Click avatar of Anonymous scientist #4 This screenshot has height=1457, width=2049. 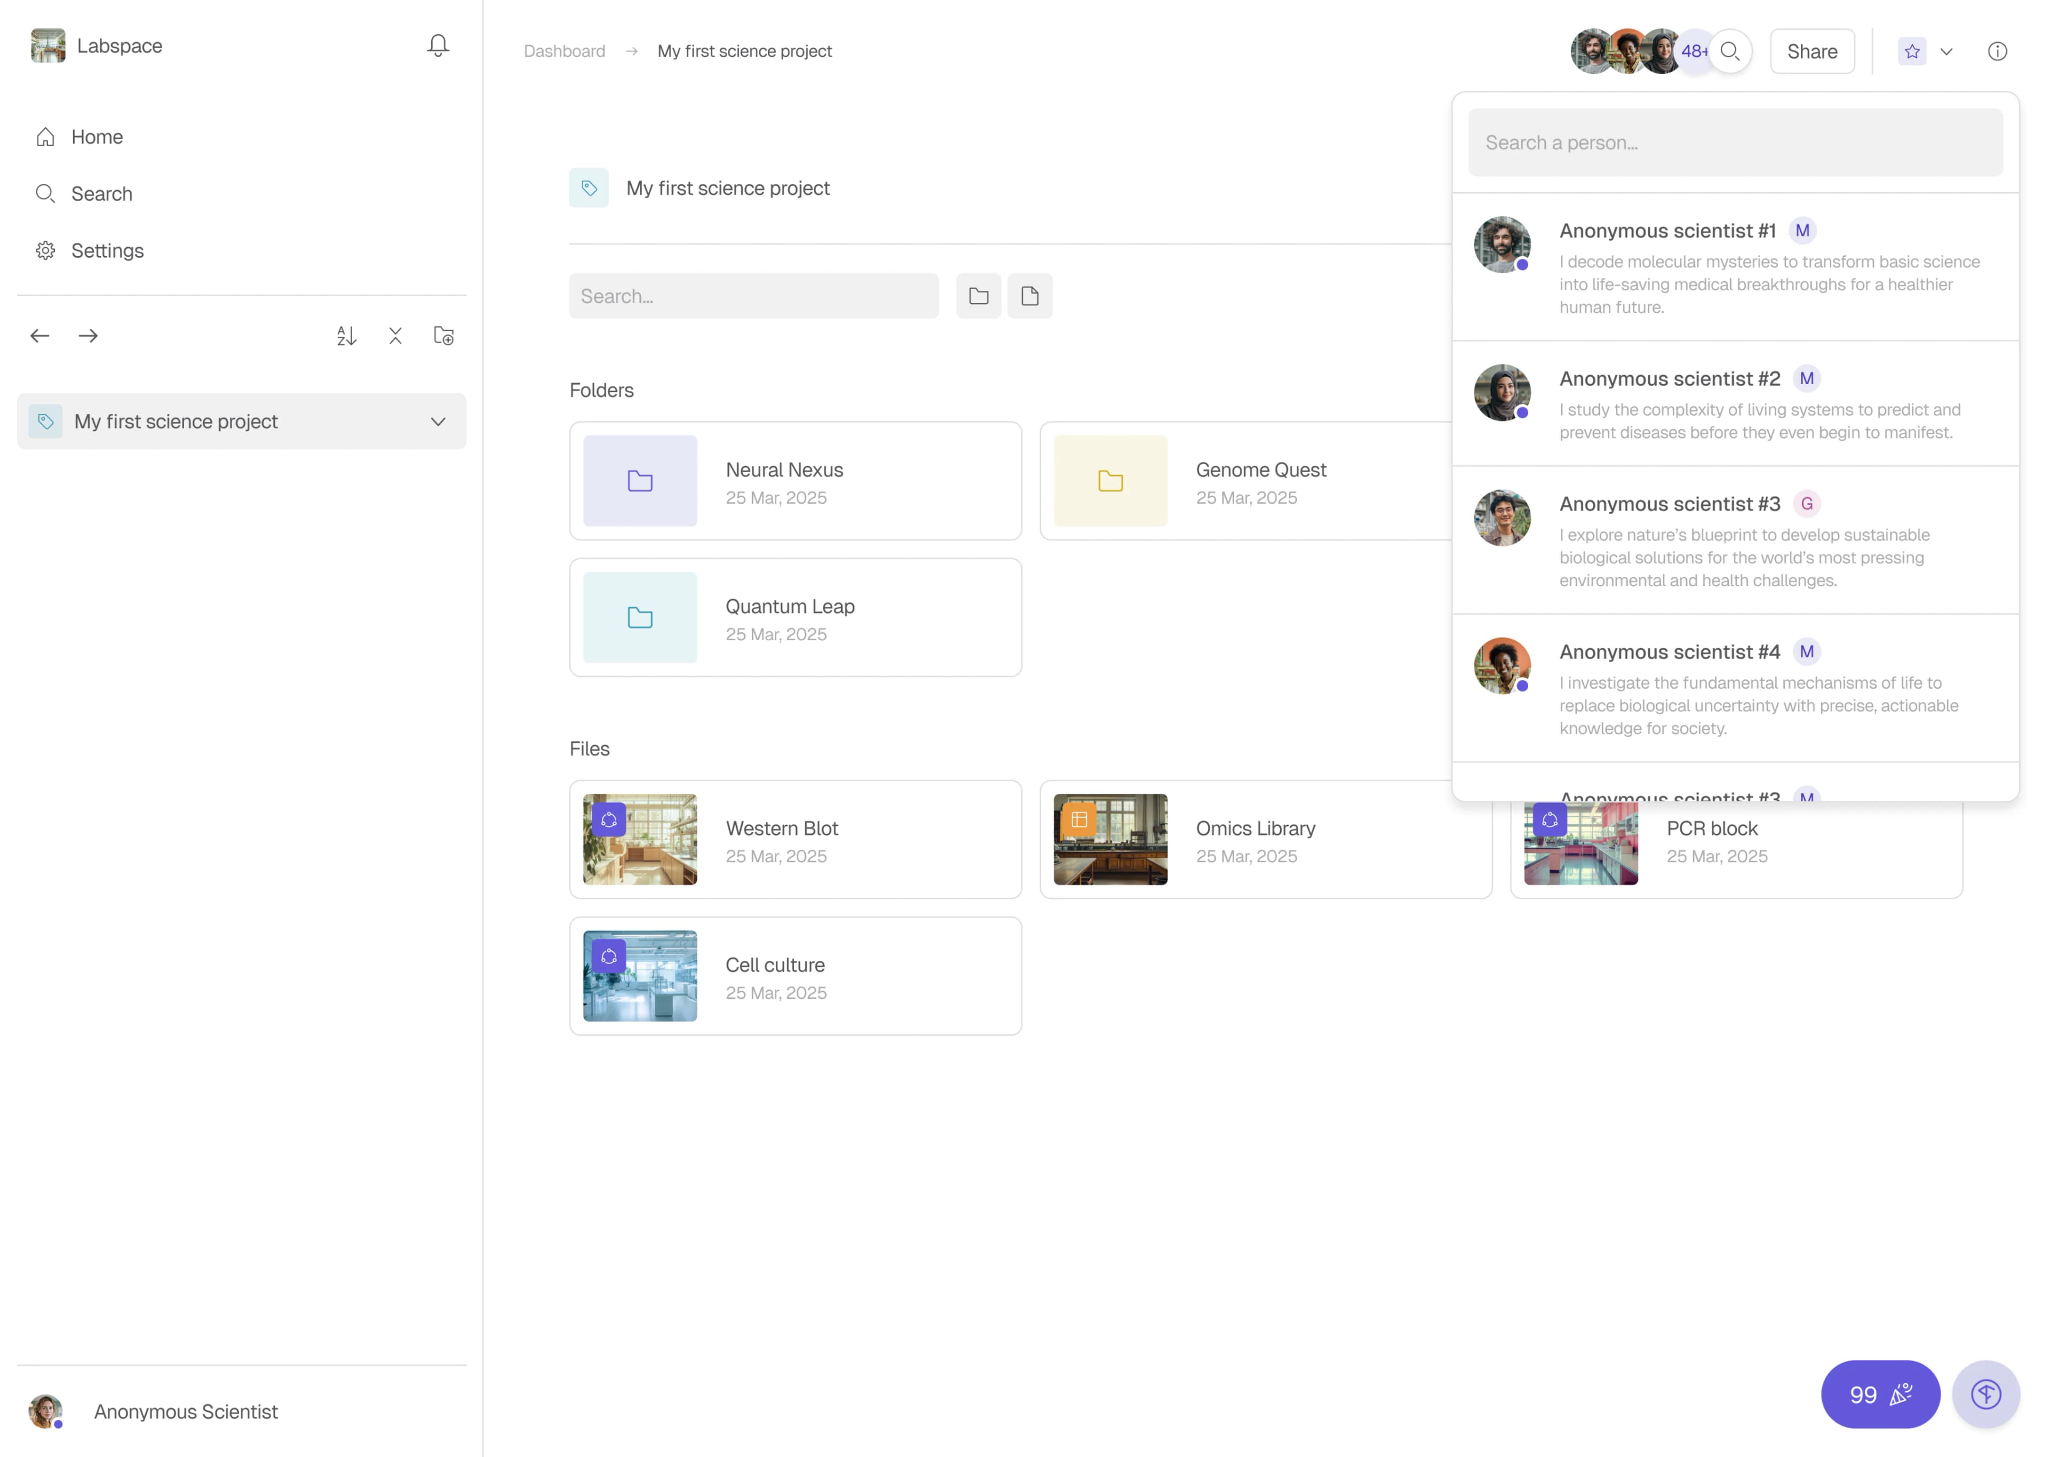tap(1503, 666)
